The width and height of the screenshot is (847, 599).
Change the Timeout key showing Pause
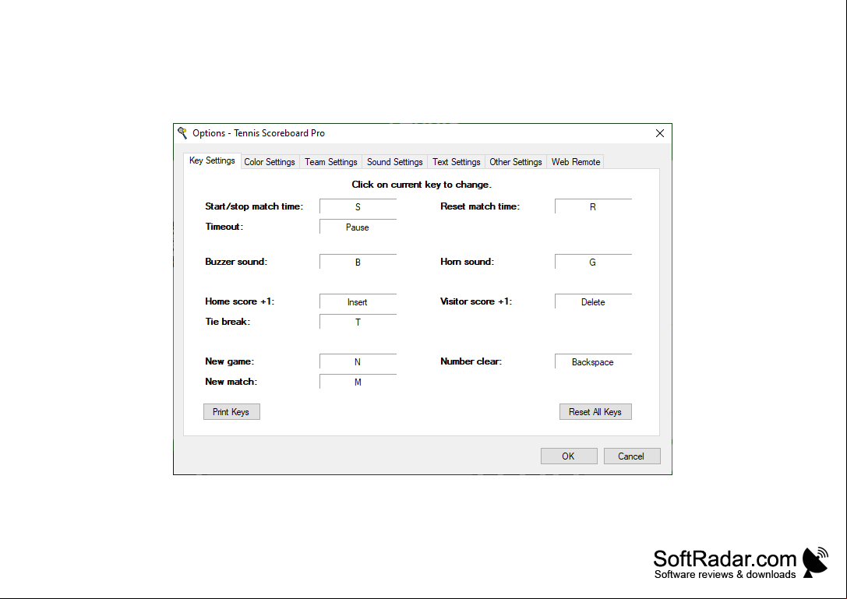coord(358,227)
